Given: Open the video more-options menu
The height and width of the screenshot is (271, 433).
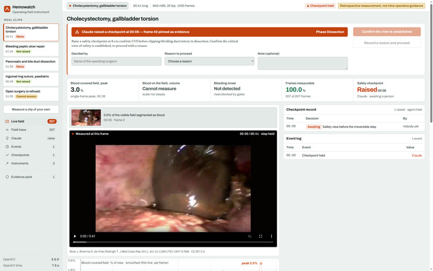Looking at the screenshot, I should click(x=271, y=236).
